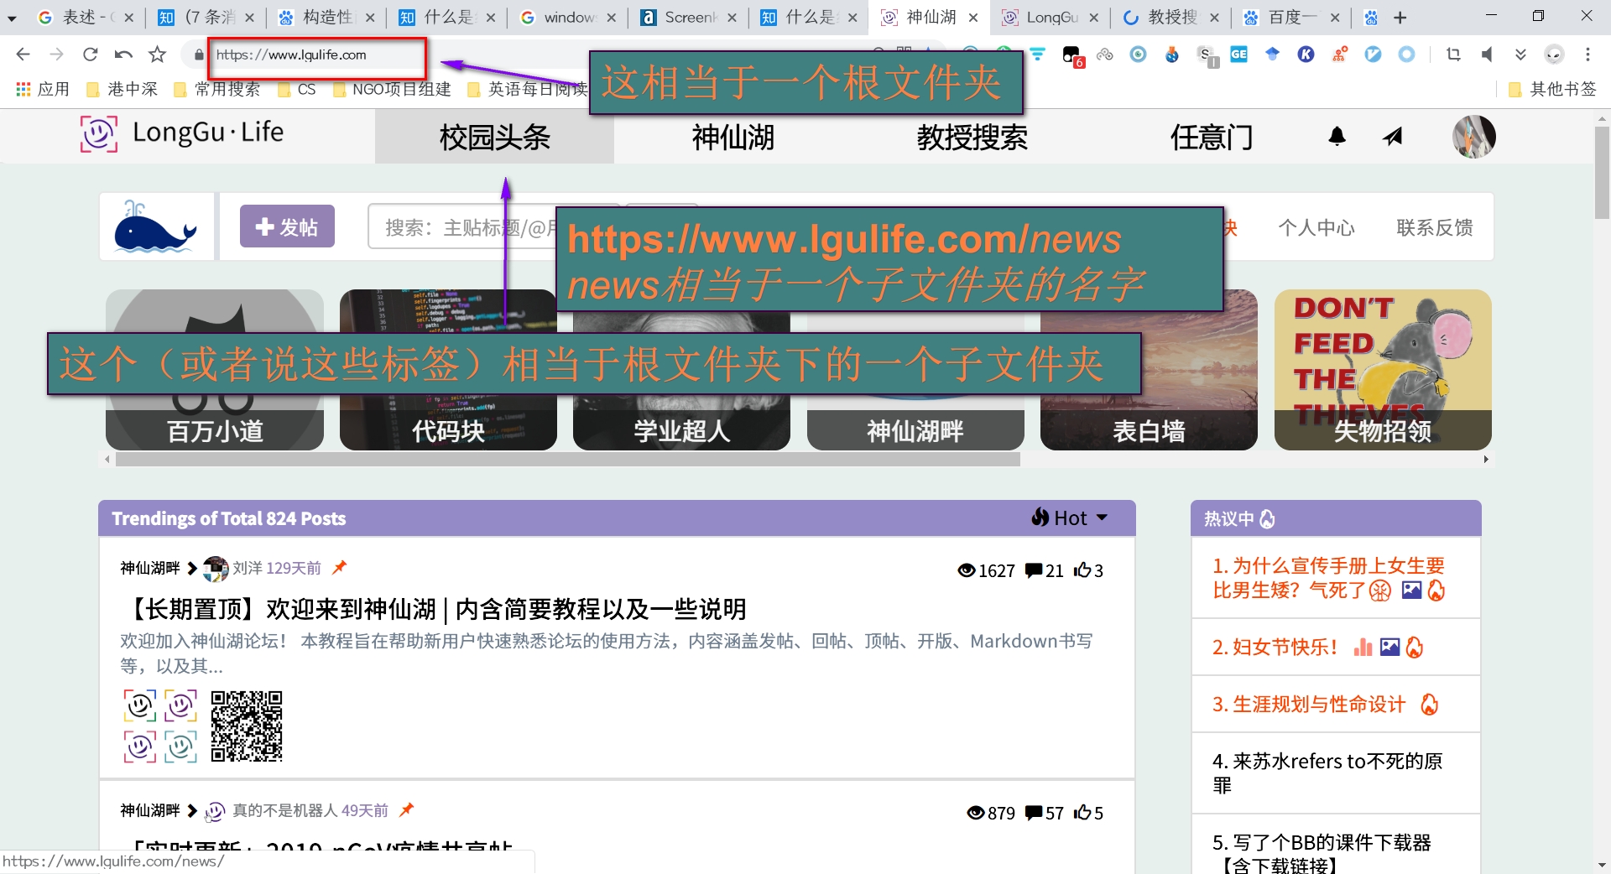The height and width of the screenshot is (874, 1611).
Task: Go back with the browser back arrow
Action: pos(23,55)
